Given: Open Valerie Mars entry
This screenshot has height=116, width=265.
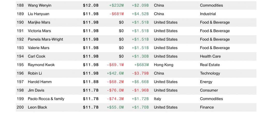Looking at the screenshot, I should coord(39,48).
